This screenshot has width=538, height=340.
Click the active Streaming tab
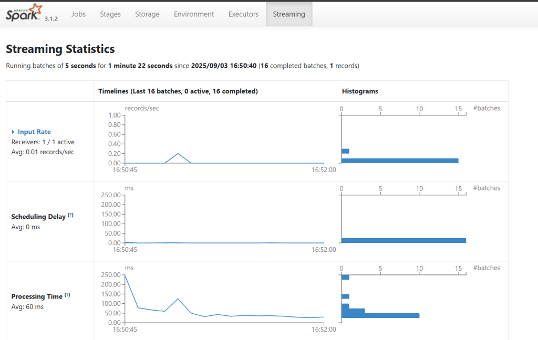click(x=289, y=14)
